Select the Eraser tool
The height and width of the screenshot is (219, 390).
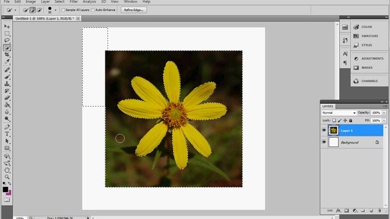[x=7, y=97]
